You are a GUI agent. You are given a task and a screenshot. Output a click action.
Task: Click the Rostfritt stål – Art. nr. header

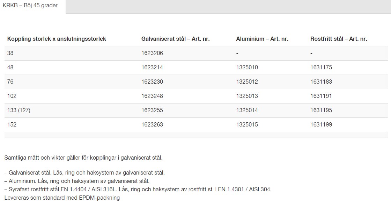[x=339, y=39]
